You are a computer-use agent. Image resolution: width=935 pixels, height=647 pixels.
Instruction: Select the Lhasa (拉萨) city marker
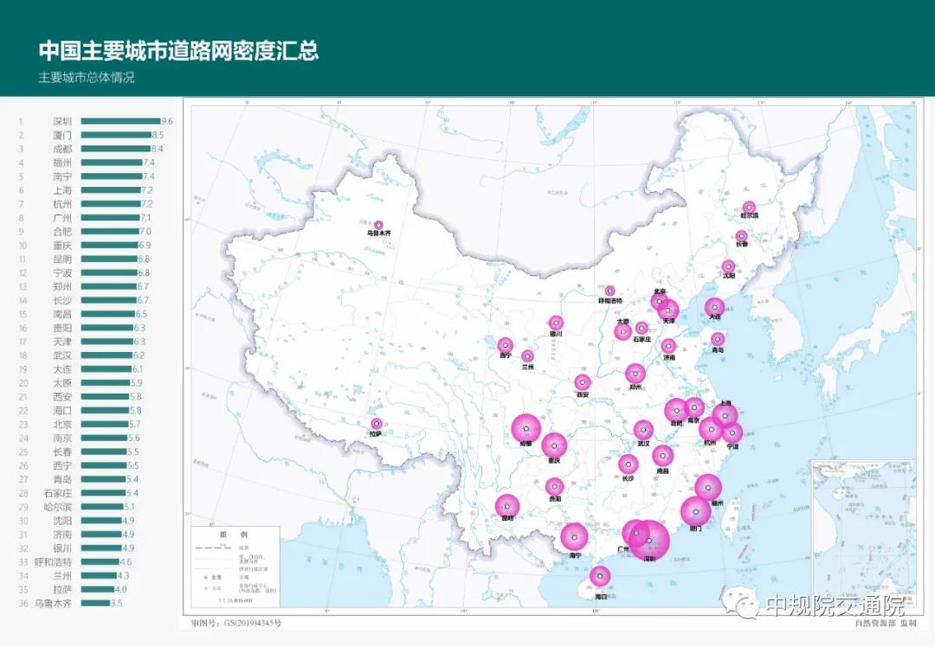[x=376, y=424]
